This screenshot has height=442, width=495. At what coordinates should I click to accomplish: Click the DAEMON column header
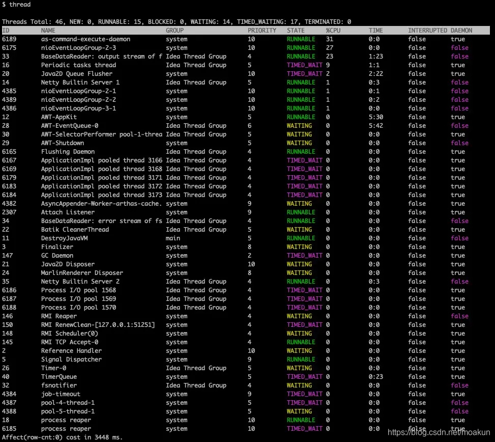(461, 31)
